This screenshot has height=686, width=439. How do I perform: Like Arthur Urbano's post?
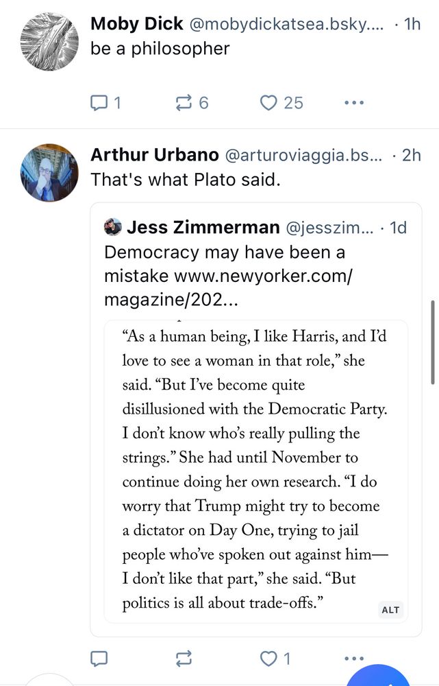click(268, 659)
